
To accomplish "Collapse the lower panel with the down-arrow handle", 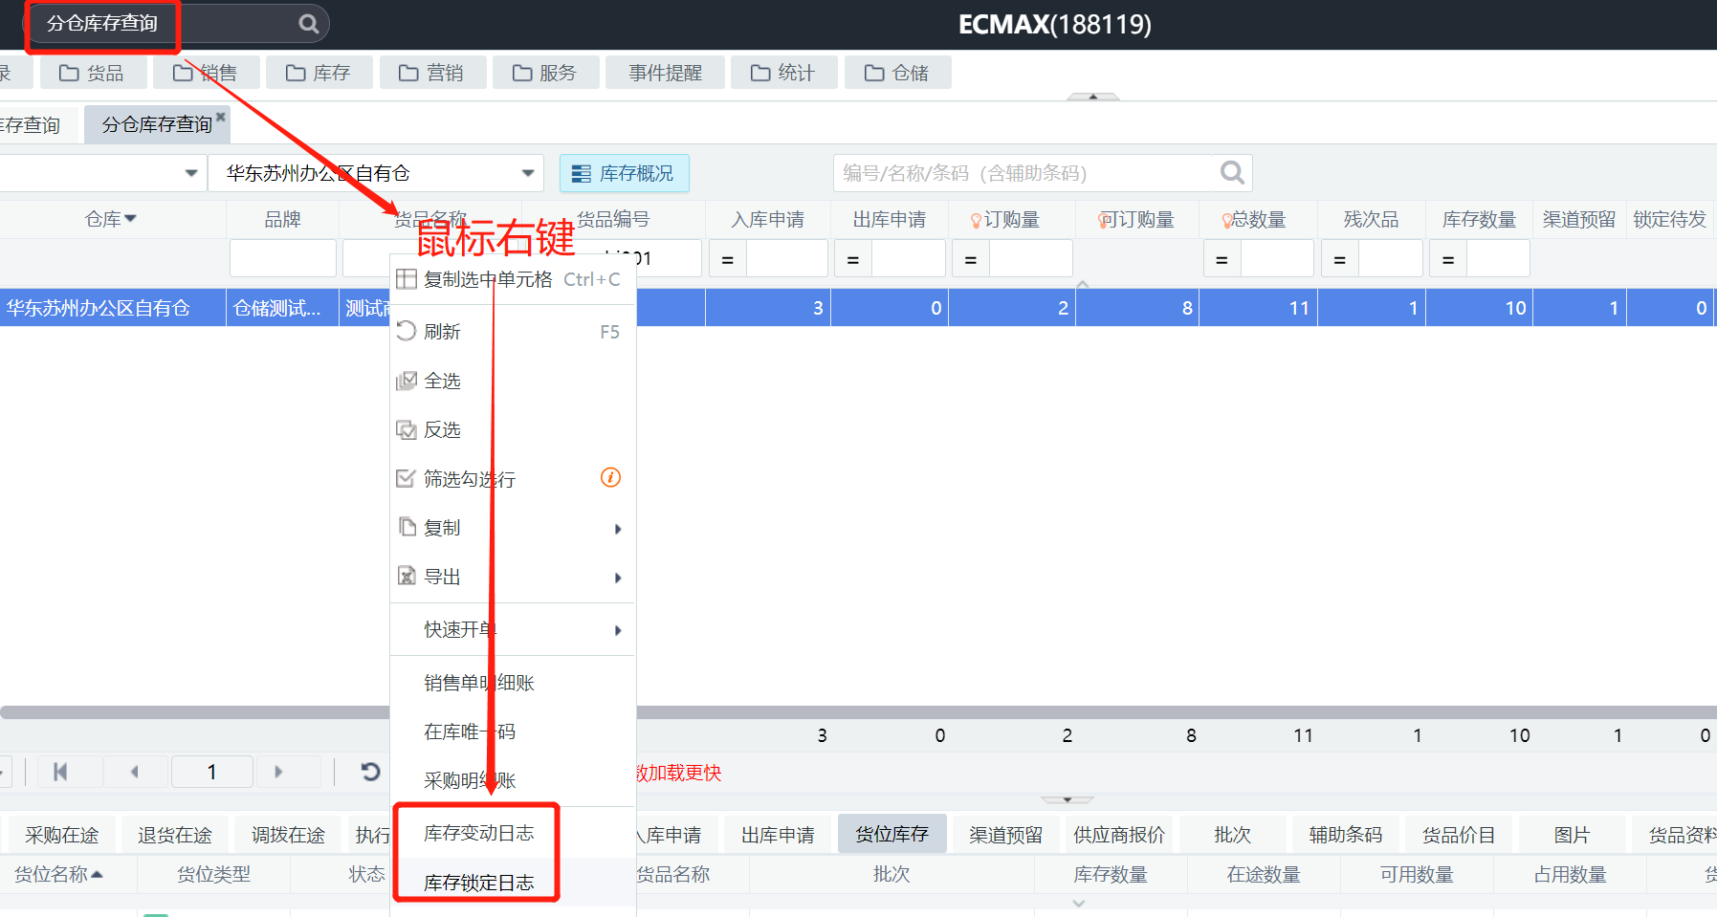I will 1067,799.
